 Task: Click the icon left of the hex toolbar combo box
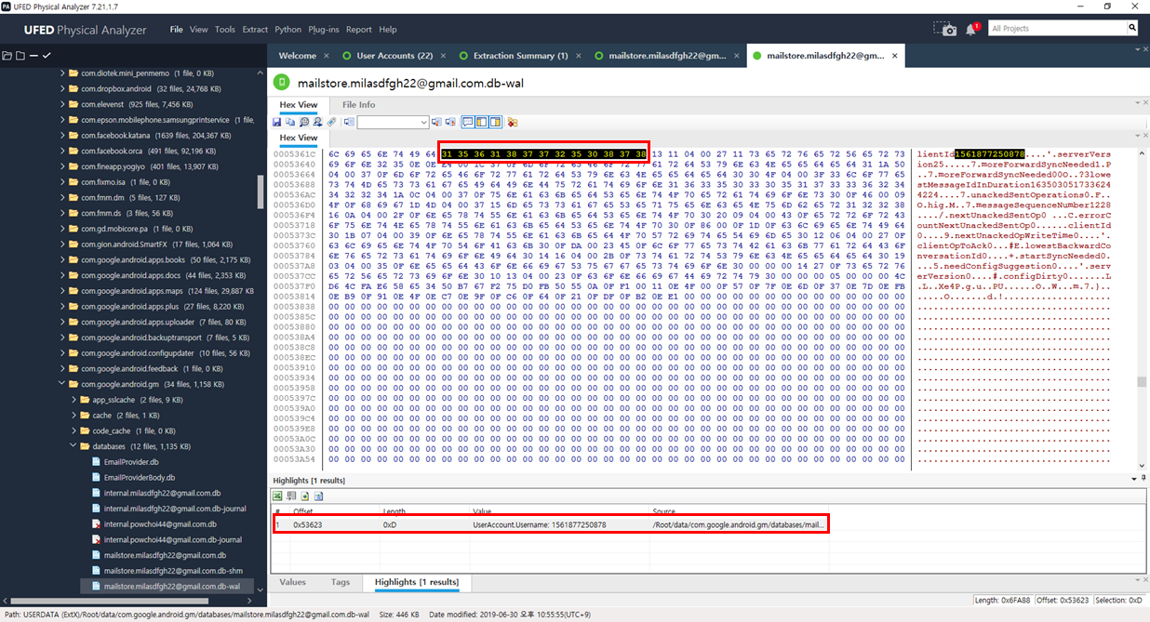349,122
